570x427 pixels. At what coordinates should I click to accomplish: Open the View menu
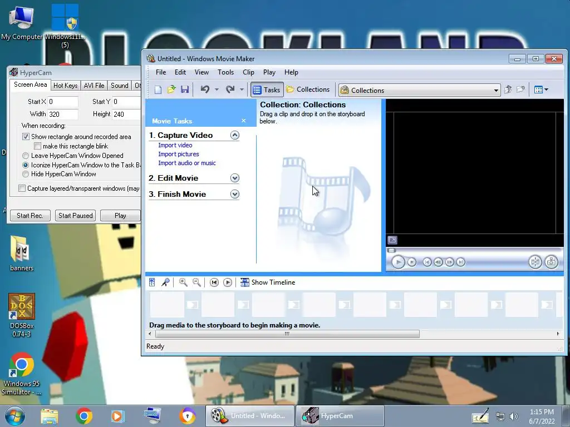(202, 72)
